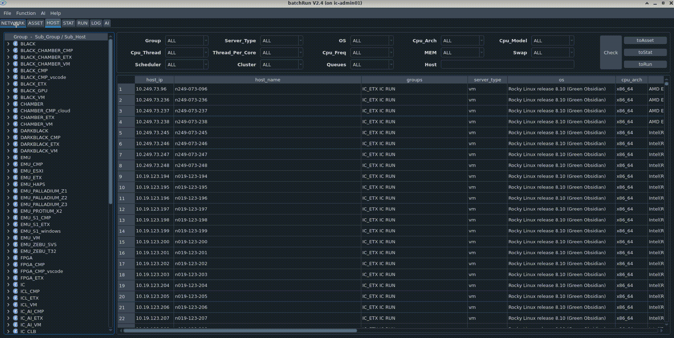The width and height of the screenshot is (674, 338).
Task: Open the Cpu_Freq filter dropdown
Action: [x=372, y=53]
